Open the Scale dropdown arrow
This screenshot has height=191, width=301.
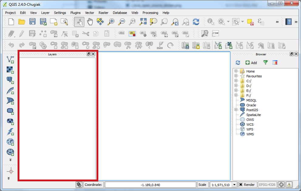pos(234,185)
